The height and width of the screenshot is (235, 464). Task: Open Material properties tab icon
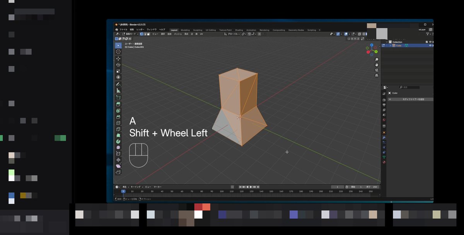(384, 162)
